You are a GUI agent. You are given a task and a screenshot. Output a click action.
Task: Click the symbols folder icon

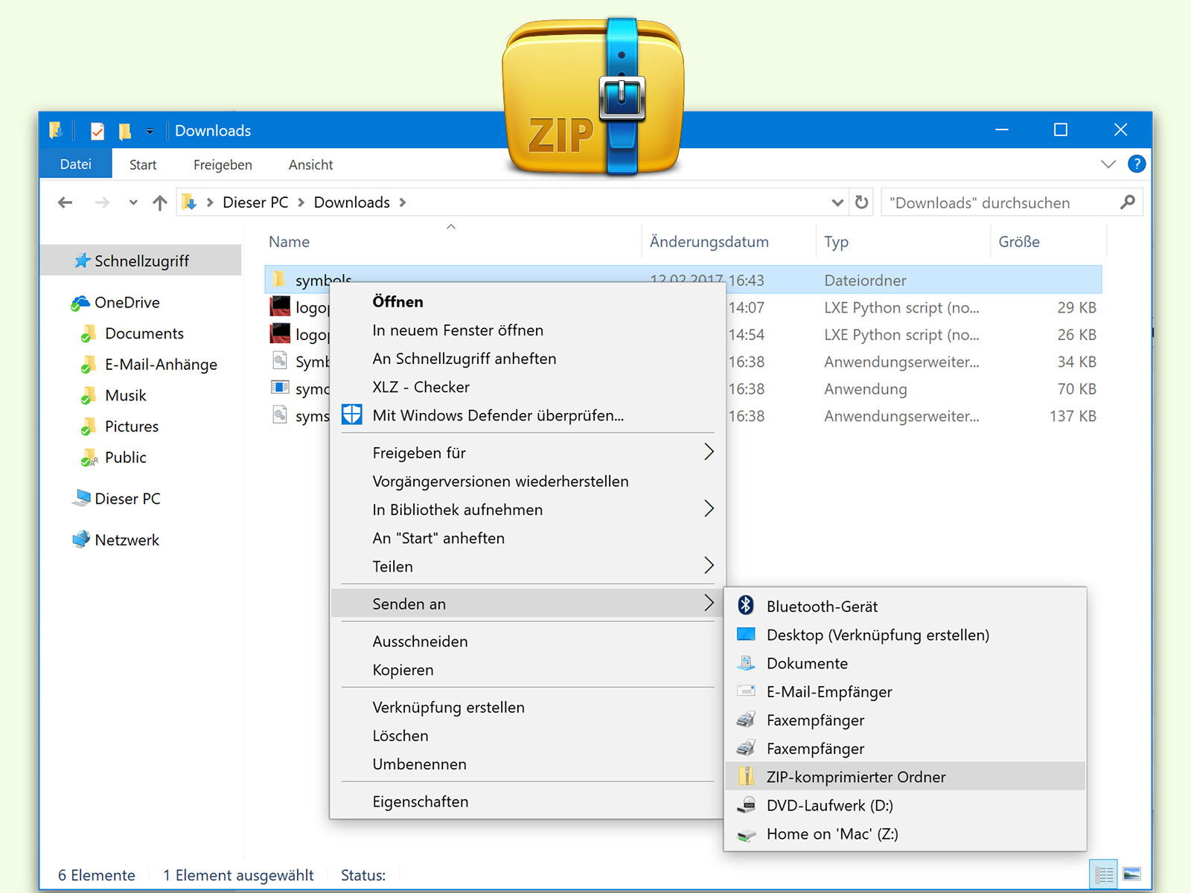[279, 280]
